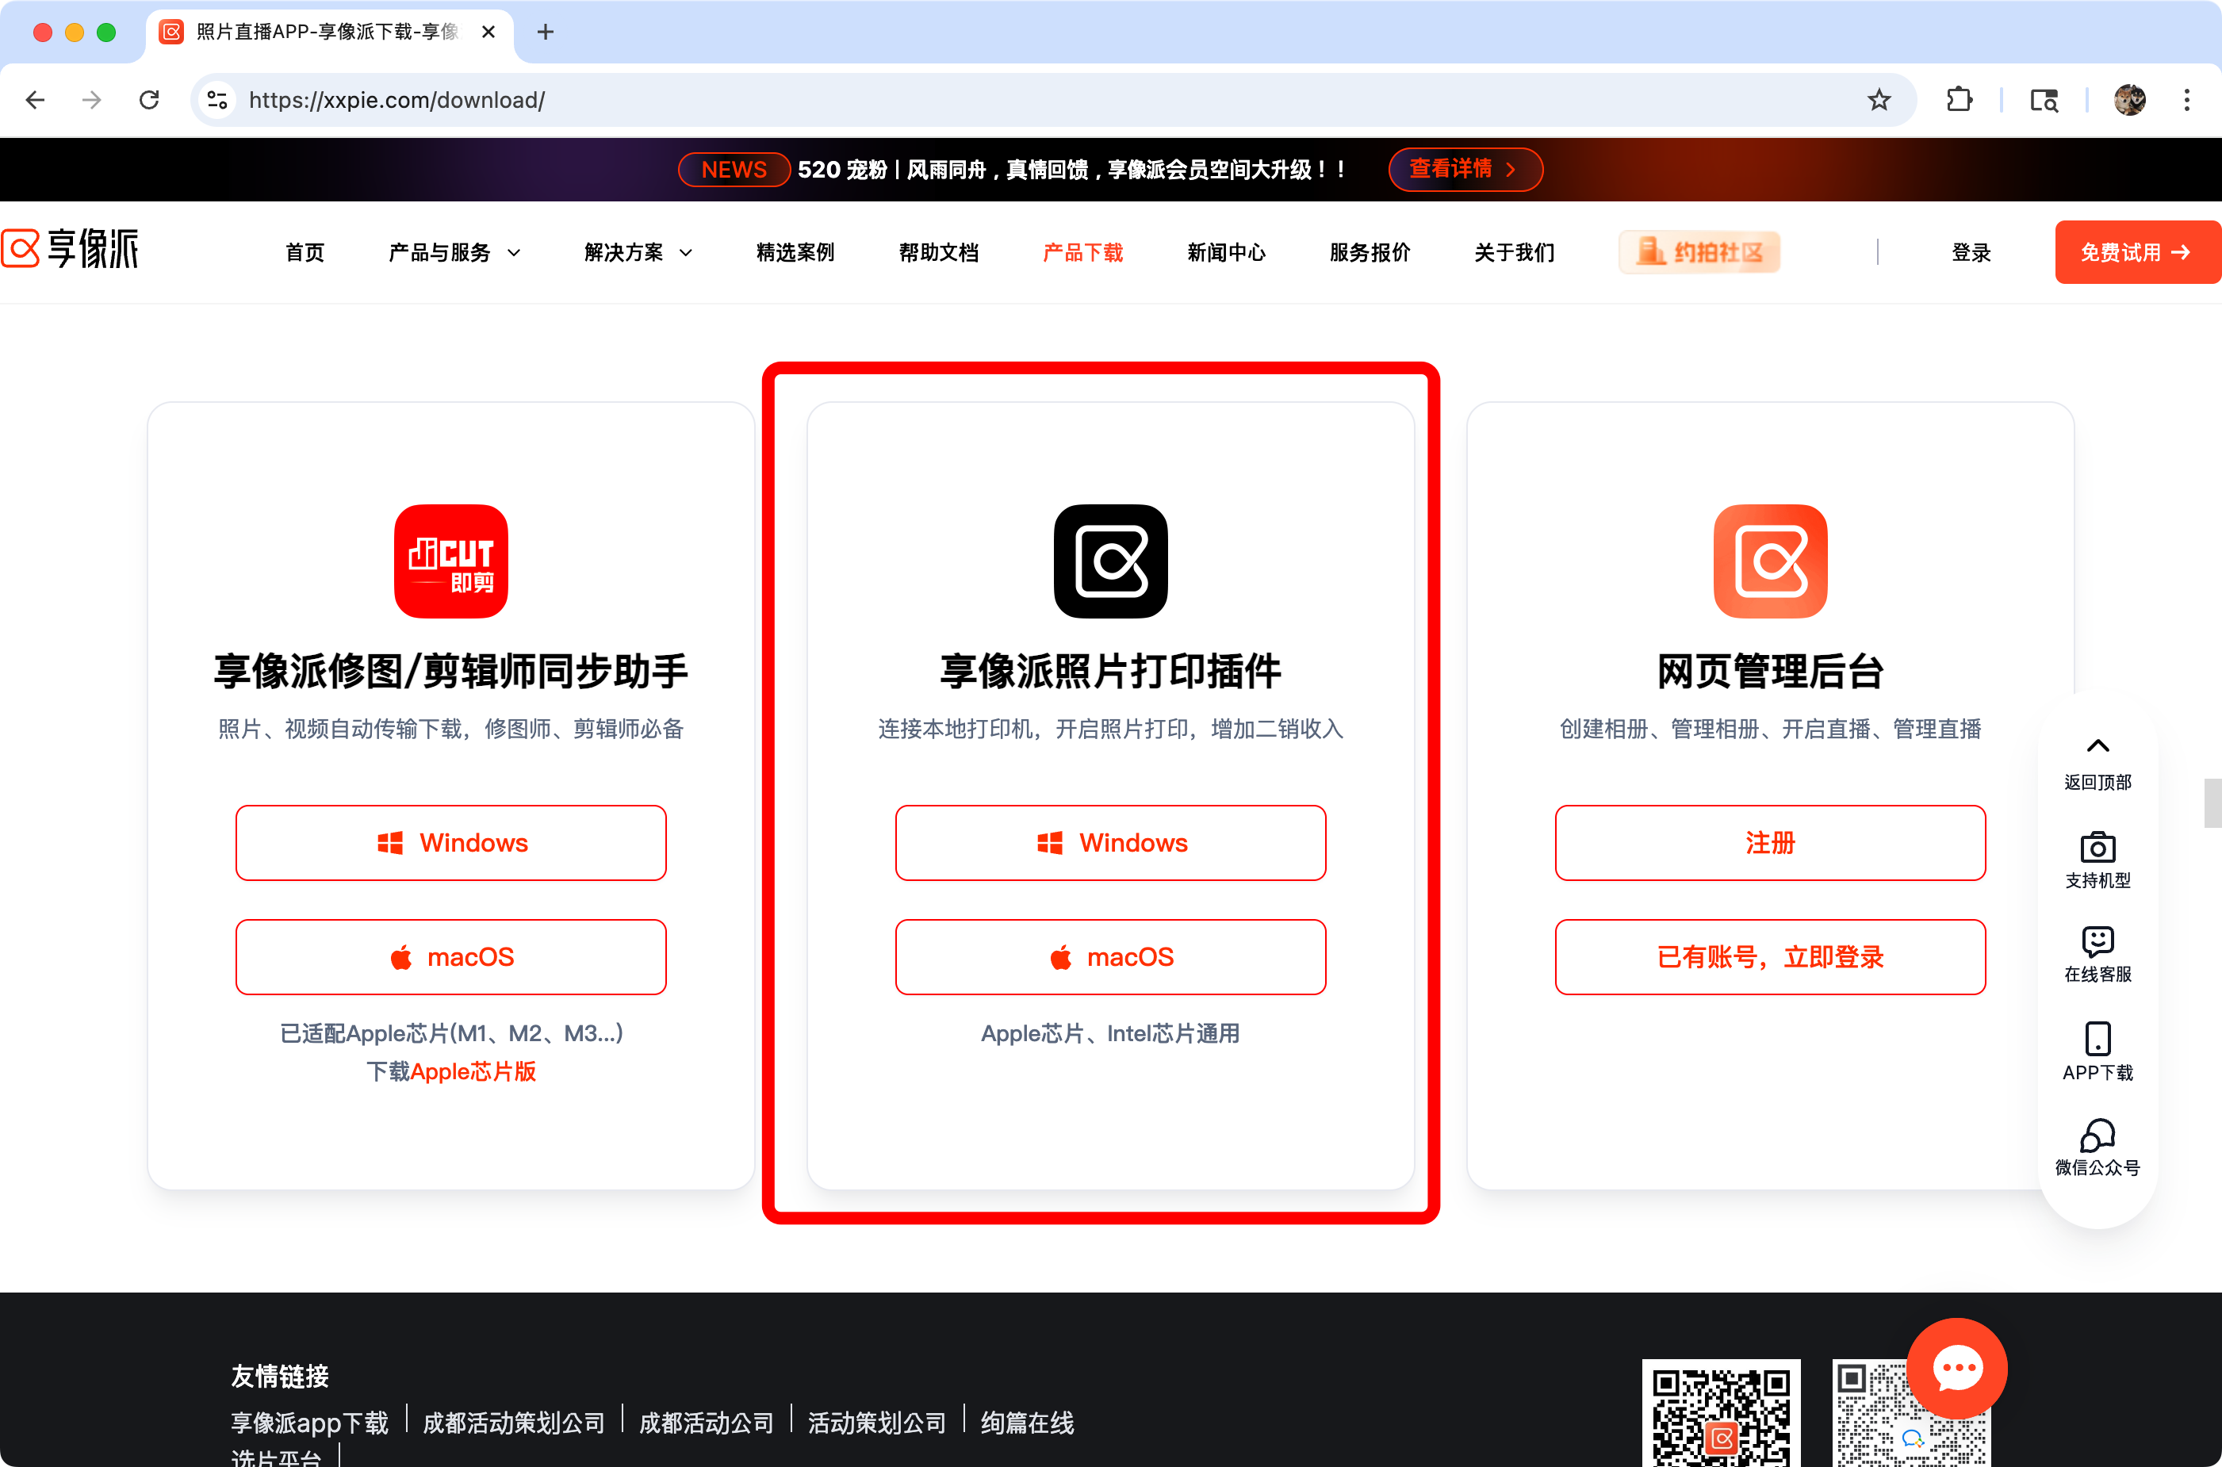Open the Chrome three-dot menu
This screenshot has width=2222, height=1467.
coord(2186,100)
